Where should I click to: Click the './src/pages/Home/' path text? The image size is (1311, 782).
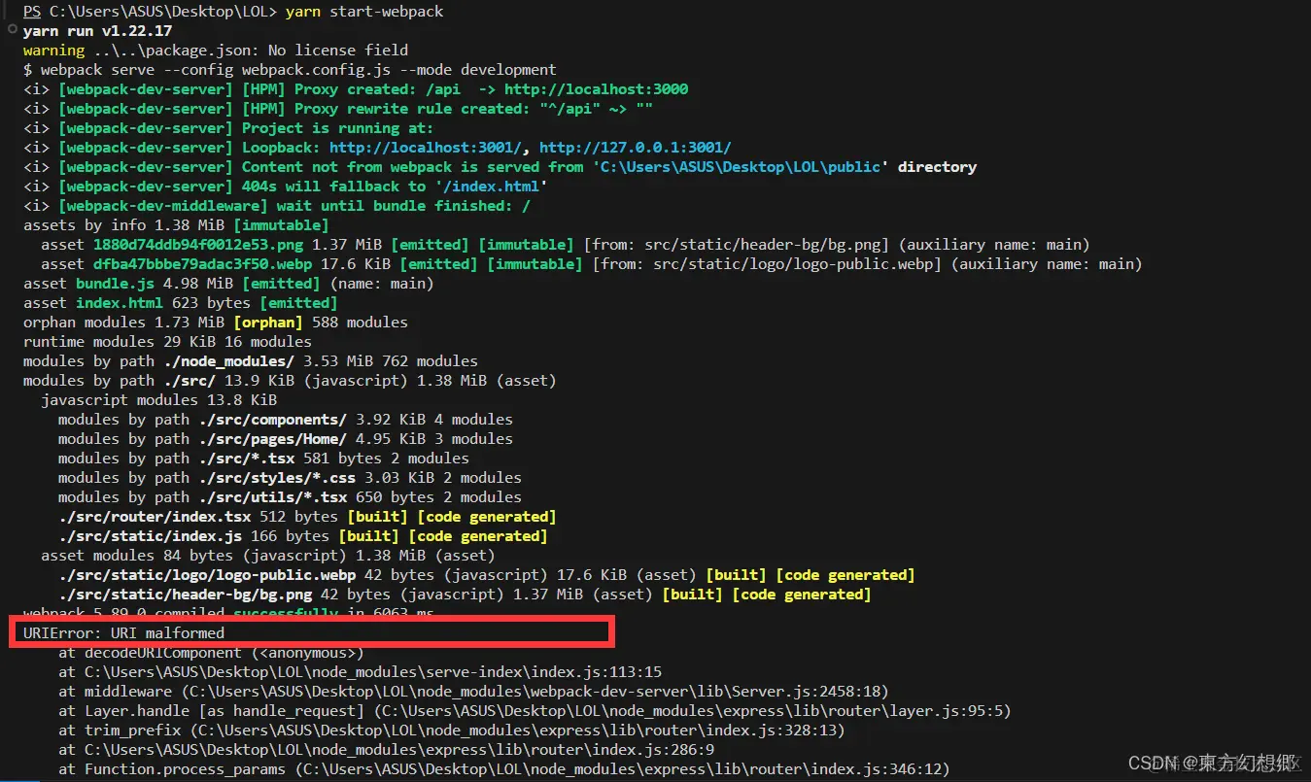[272, 439]
